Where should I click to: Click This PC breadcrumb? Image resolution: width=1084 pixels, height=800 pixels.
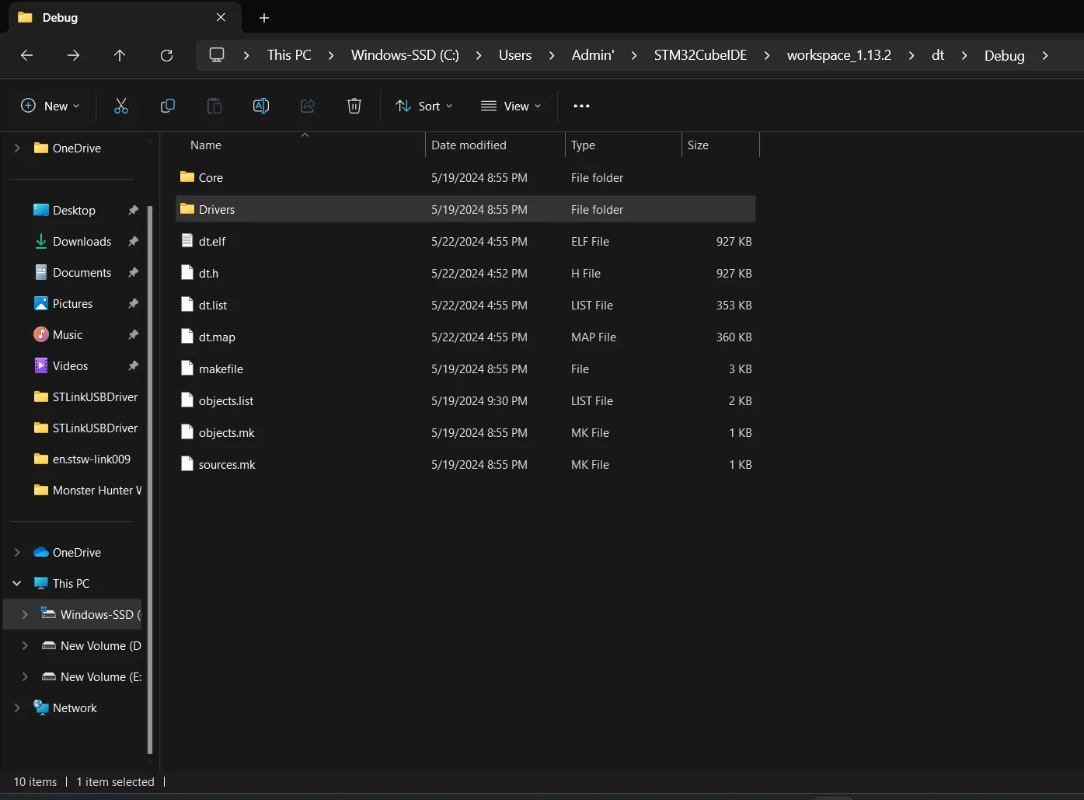pos(289,55)
